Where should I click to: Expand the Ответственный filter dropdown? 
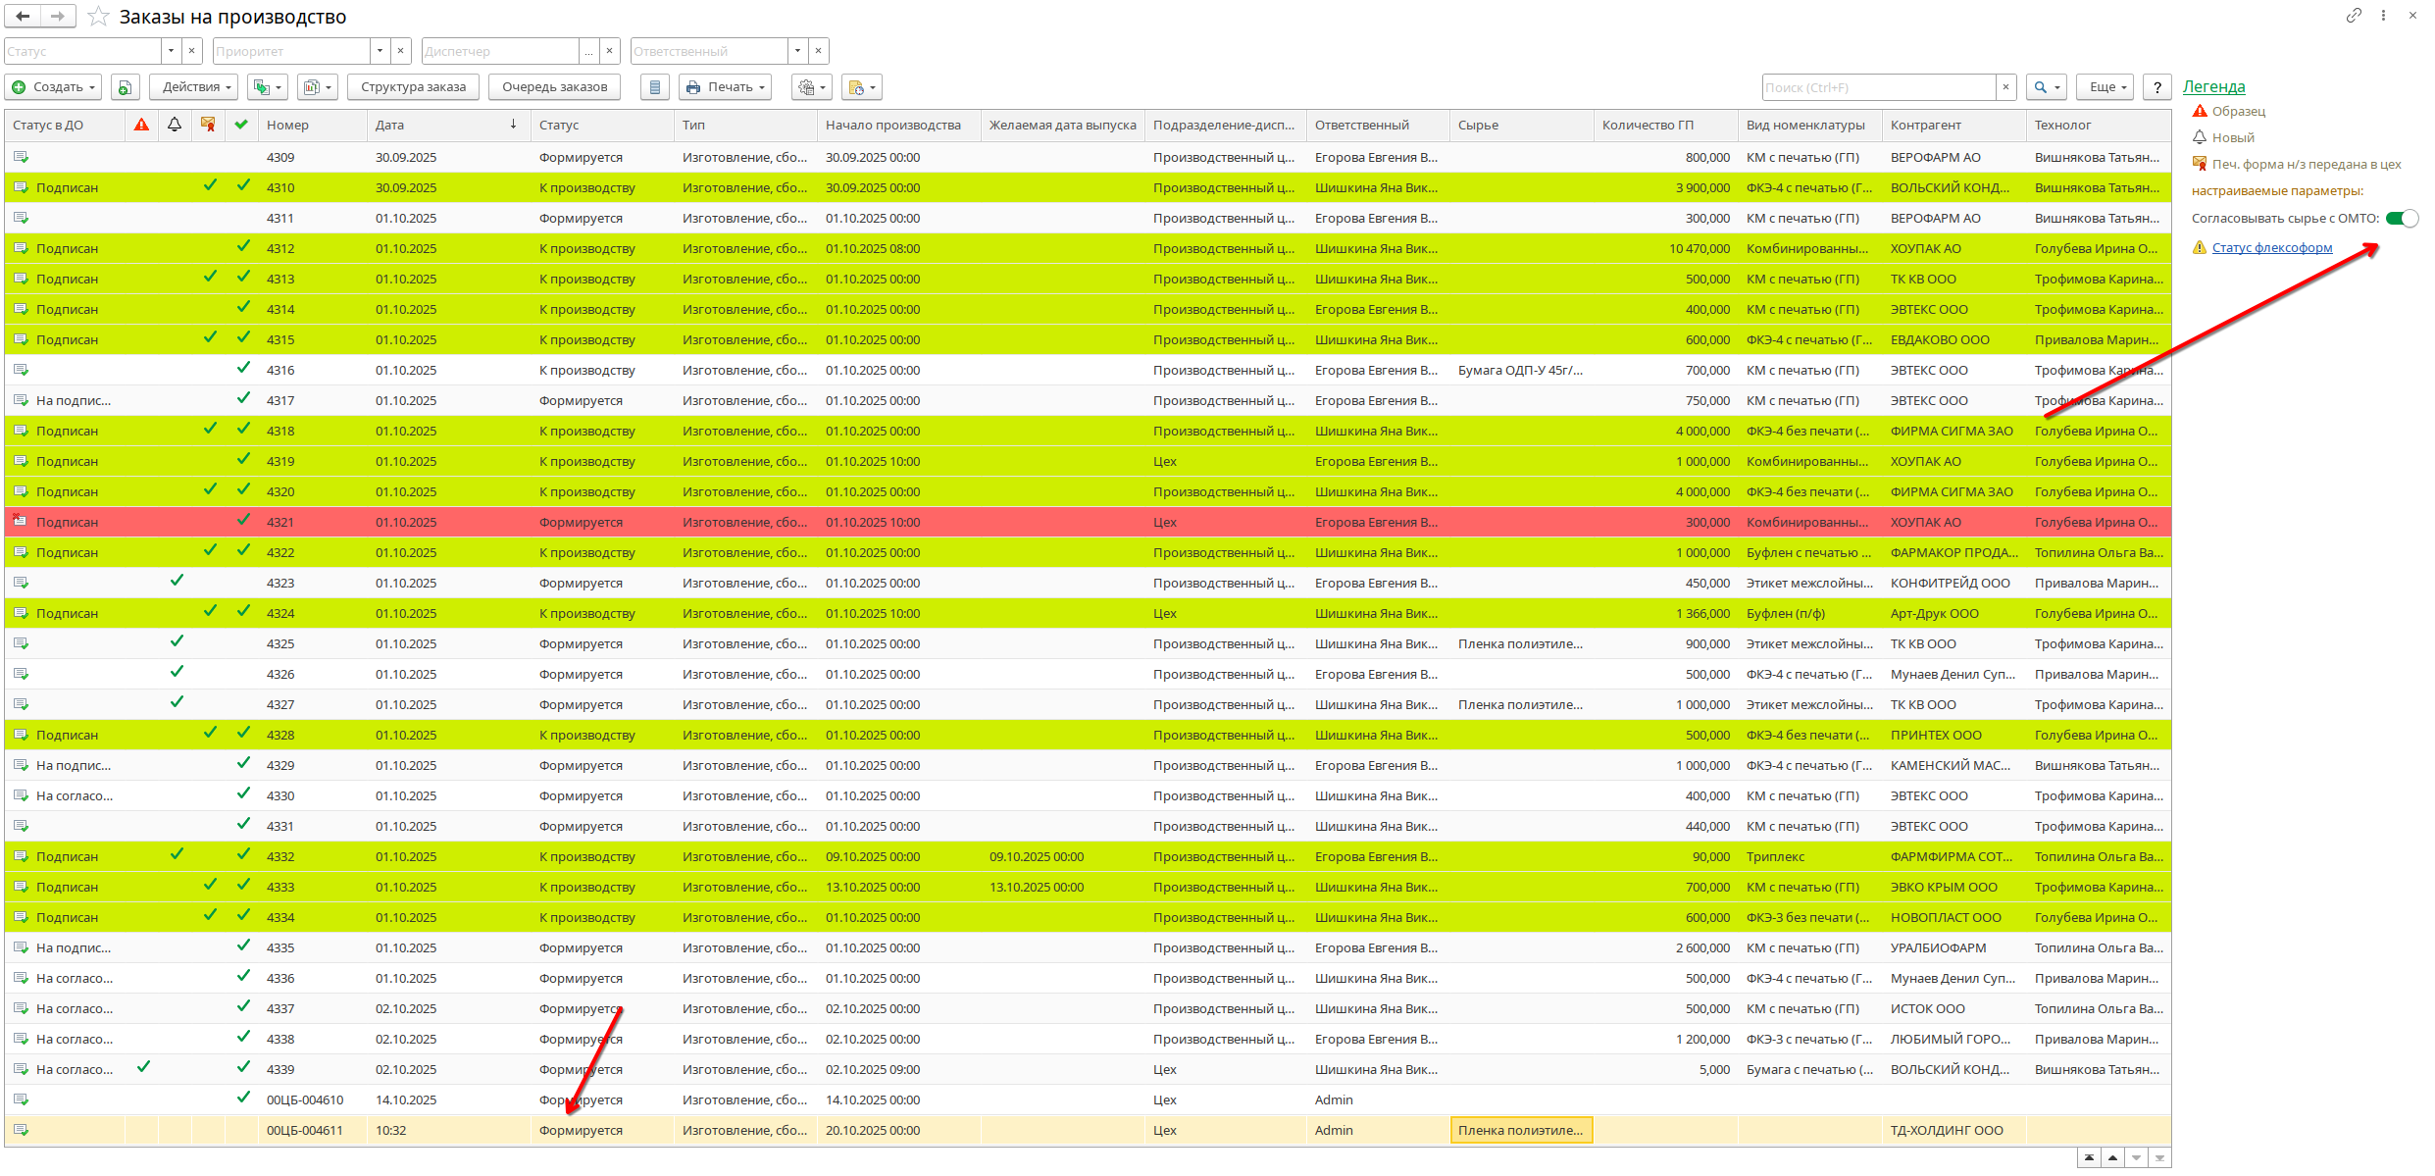point(798,51)
